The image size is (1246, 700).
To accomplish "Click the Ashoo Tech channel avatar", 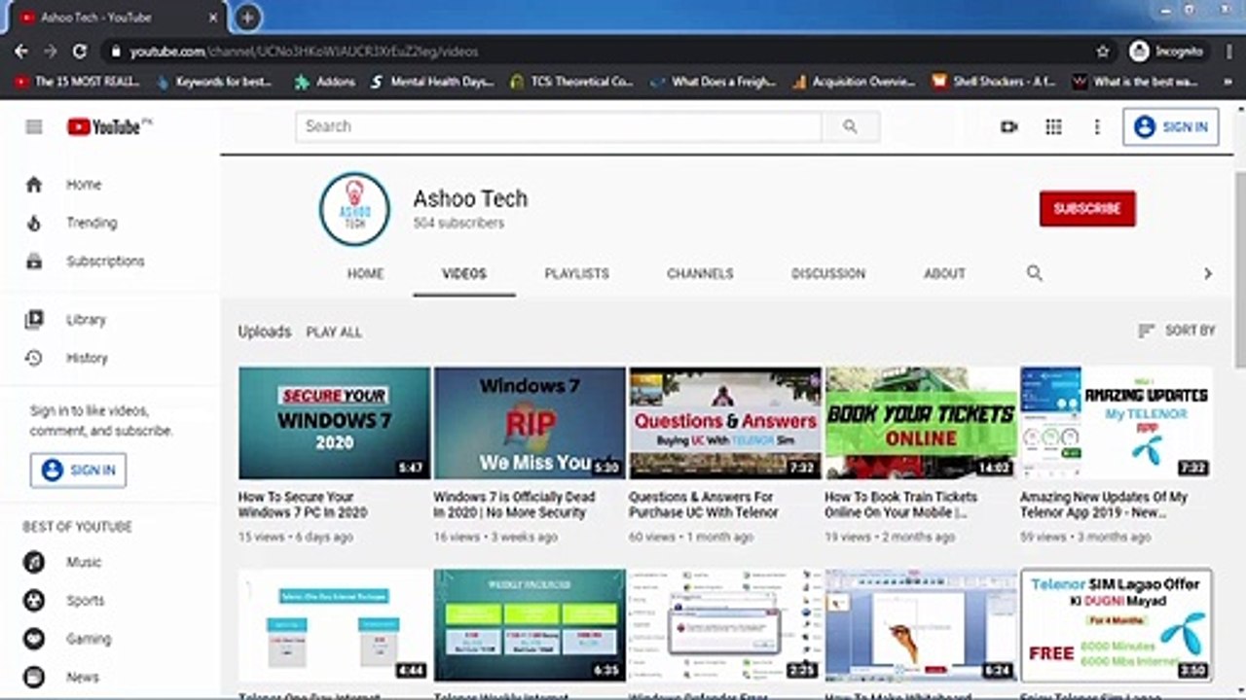I will coord(354,209).
